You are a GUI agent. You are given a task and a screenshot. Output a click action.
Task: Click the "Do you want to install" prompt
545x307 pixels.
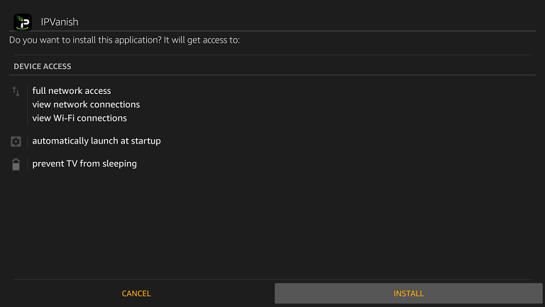pyautogui.click(x=125, y=41)
